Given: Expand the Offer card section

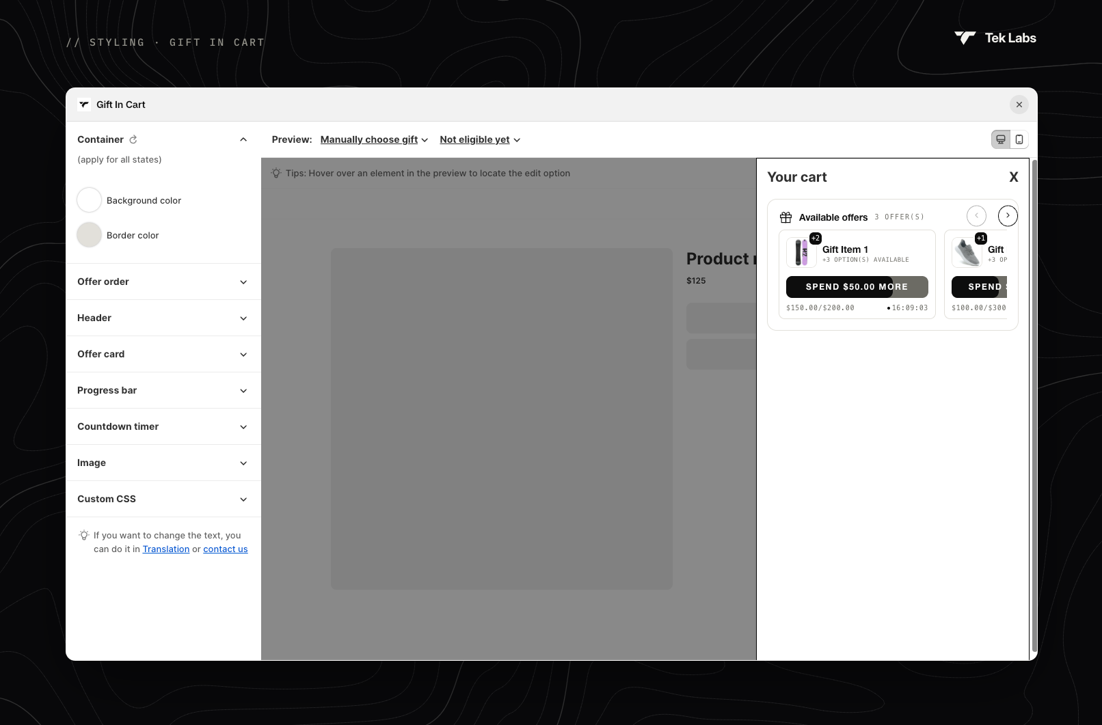Looking at the screenshot, I should (x=163, y=354).
